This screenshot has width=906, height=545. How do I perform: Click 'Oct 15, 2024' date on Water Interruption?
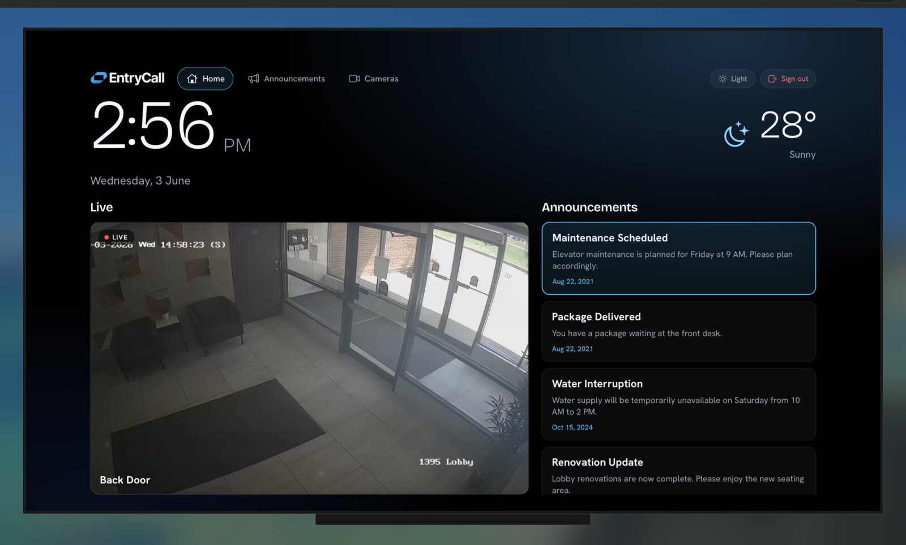pos(572,427)
